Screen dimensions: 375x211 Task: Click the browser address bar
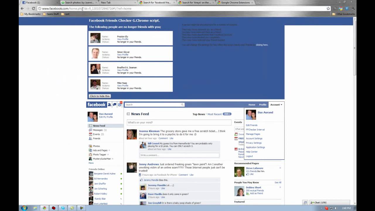[182, 8]
